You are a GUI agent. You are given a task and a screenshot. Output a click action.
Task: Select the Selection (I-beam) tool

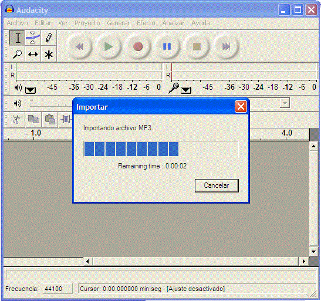click(17, 38)
